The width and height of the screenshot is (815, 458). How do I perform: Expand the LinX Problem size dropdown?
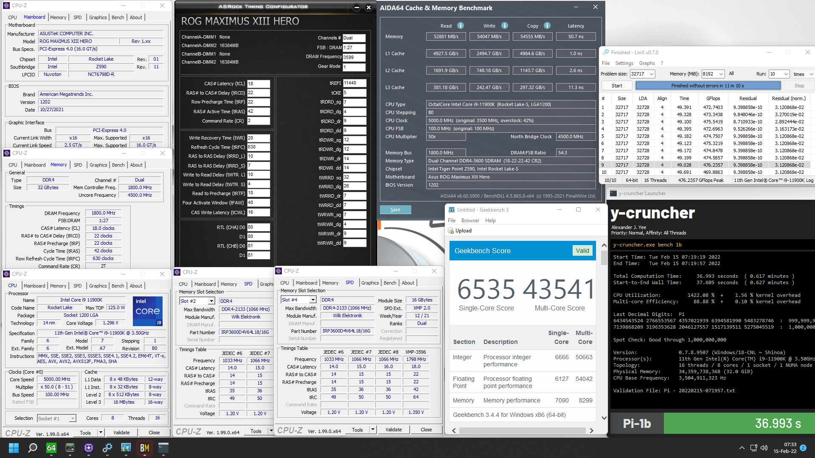(652, 74)
